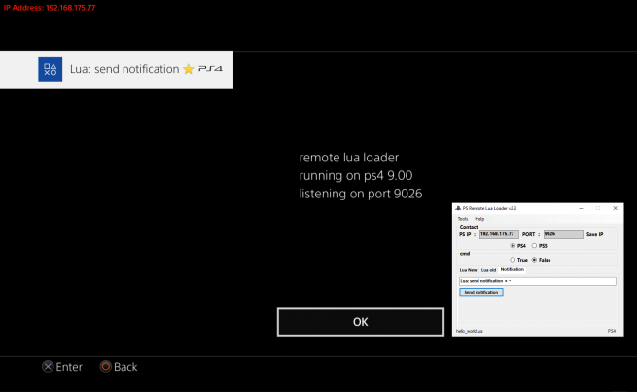Select the PS4 radio button

point(513,246)
